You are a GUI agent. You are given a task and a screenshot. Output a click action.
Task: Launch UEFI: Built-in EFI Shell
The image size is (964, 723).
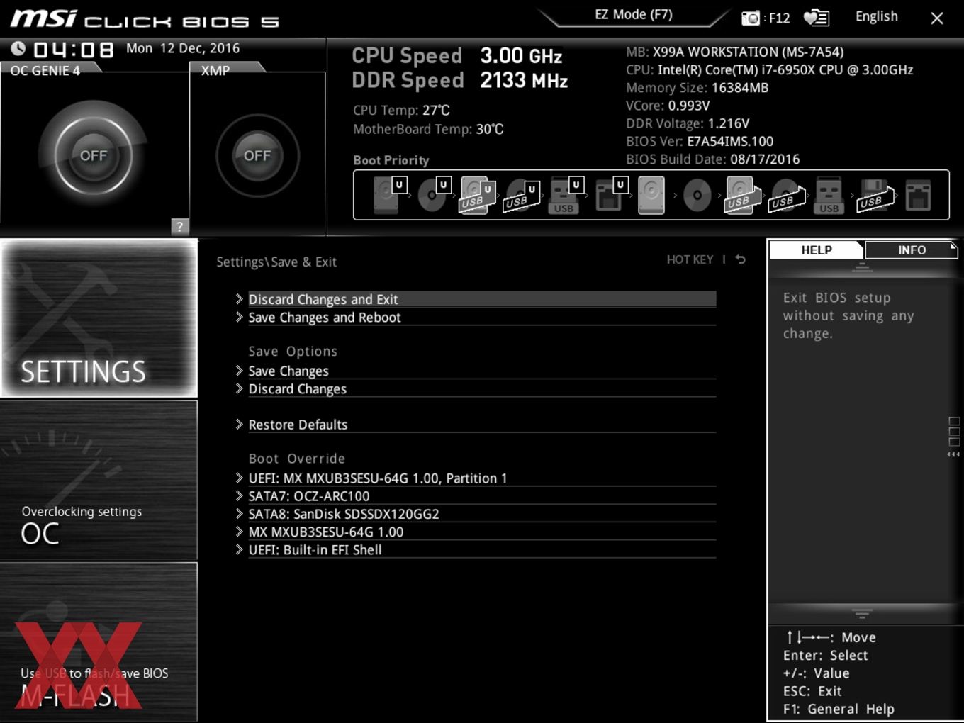coord(475,549)
